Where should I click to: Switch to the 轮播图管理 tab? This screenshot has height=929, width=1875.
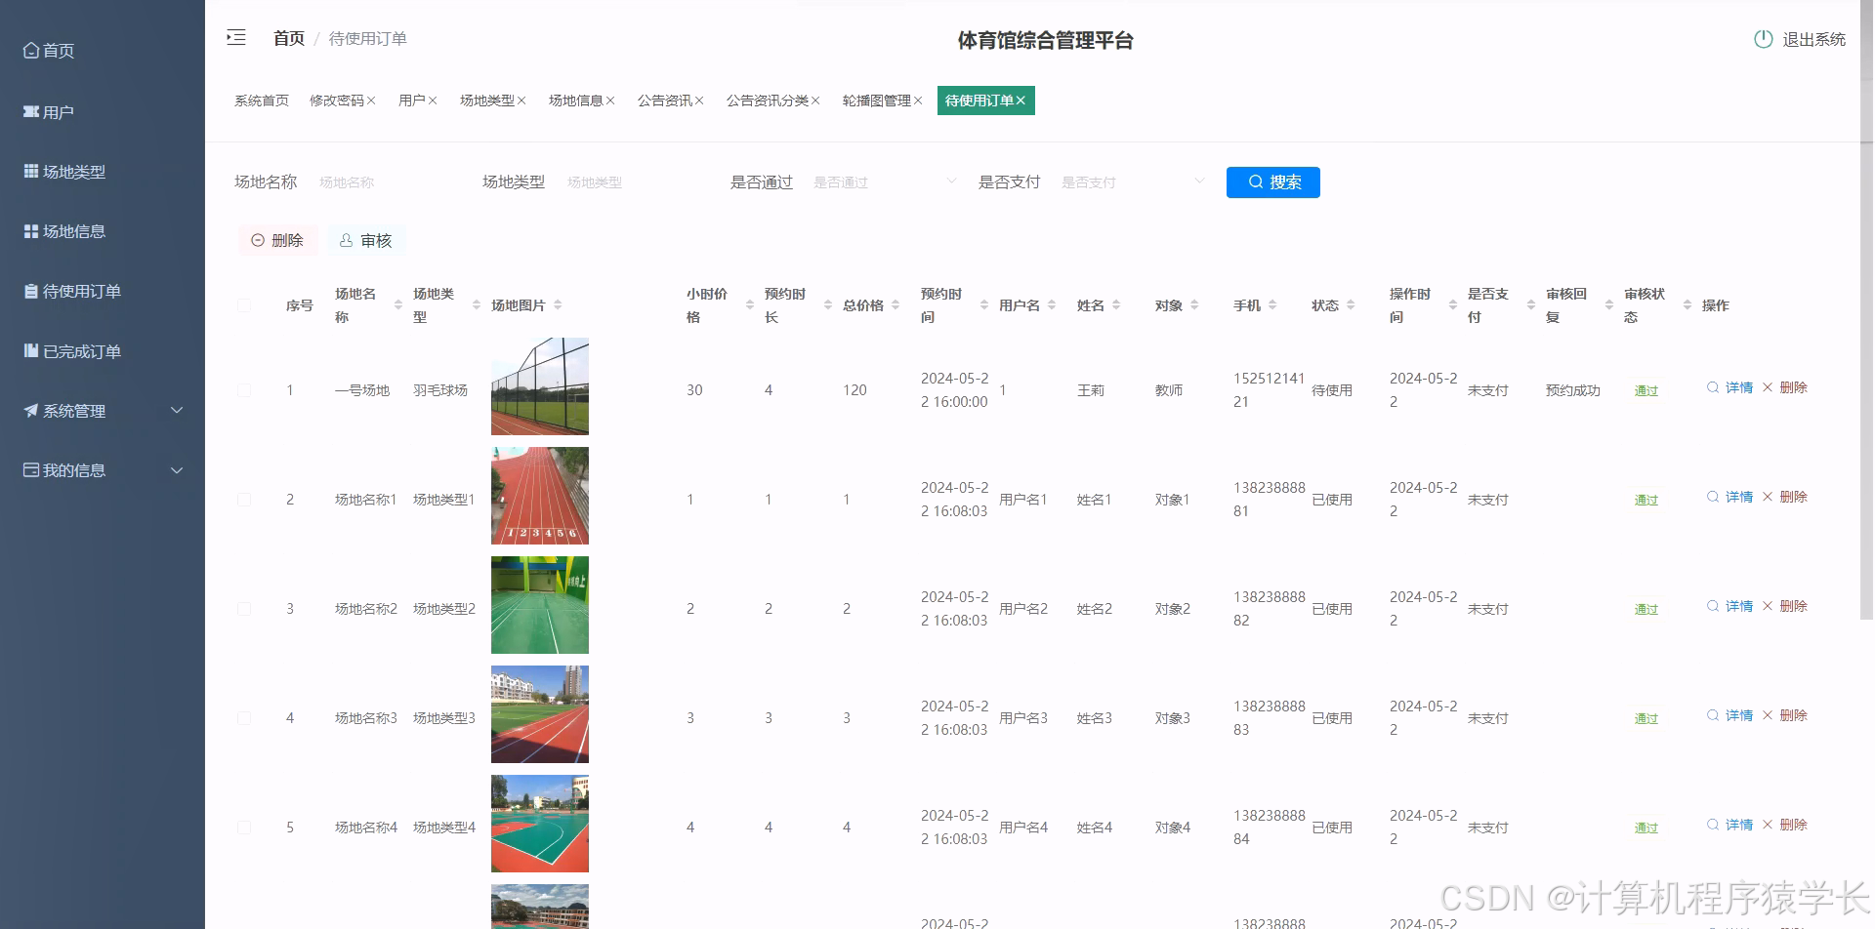[876, 101]
